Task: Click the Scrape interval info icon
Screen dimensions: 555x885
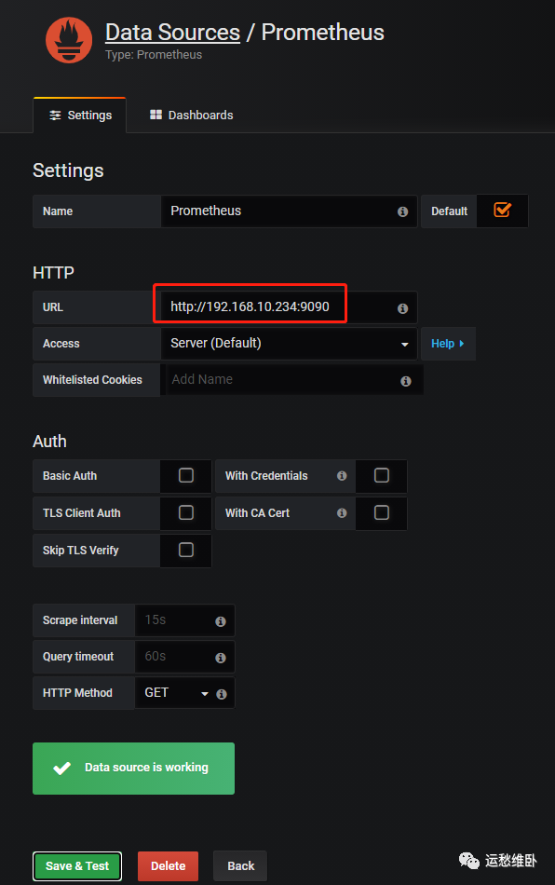Action: click(221, 621)
